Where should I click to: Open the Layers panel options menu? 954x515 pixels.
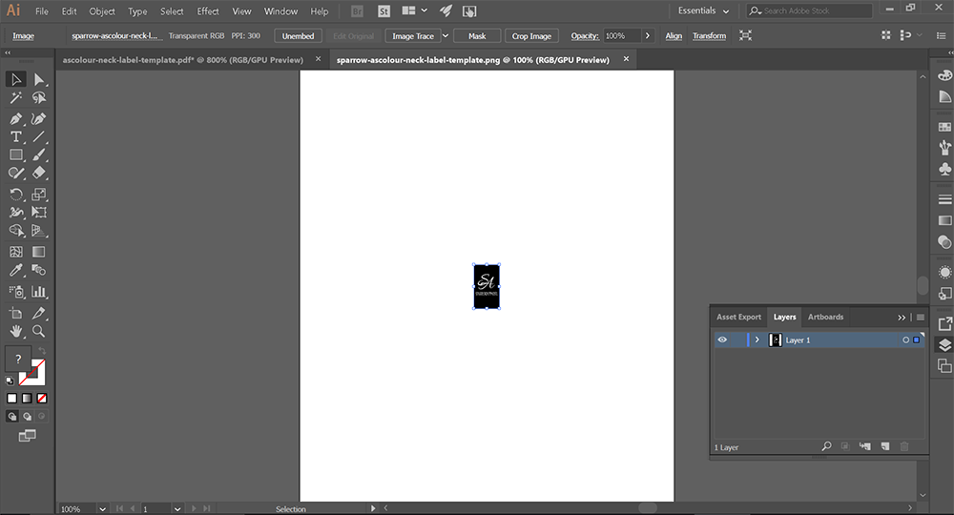click(921, 318)
